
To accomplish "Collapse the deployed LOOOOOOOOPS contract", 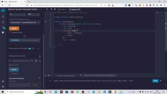I will coord(10,61).
